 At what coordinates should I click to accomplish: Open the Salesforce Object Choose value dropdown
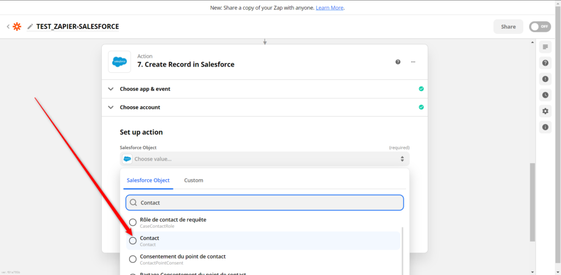[265, 159]
